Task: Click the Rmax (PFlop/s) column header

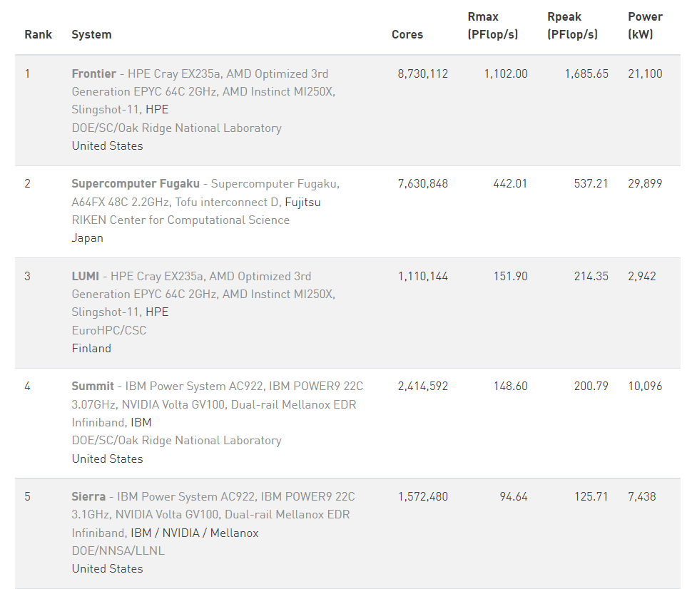Action: [x=493, y=26]
